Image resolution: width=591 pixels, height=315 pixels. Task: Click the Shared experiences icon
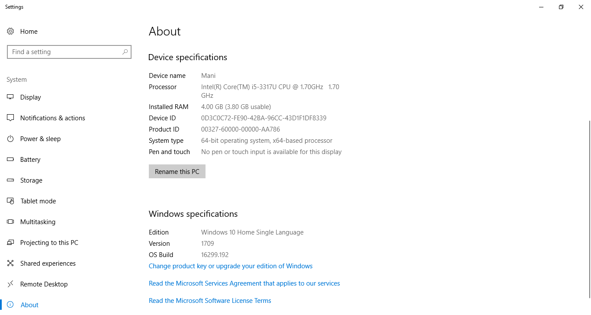(10, 264)
